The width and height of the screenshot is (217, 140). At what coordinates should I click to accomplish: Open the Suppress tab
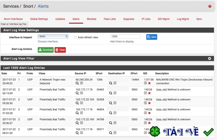click(x=129, y=19)
